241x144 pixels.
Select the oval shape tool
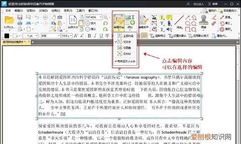click(188, 23)
